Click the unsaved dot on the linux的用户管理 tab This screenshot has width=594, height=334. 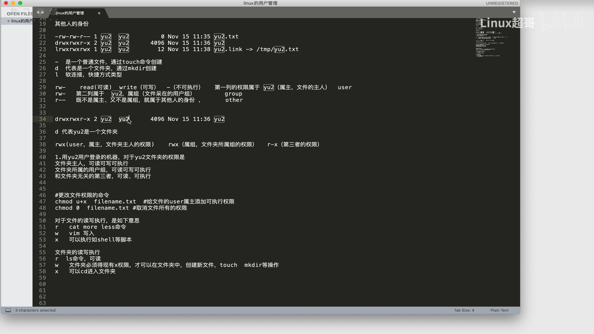point(99,13)
